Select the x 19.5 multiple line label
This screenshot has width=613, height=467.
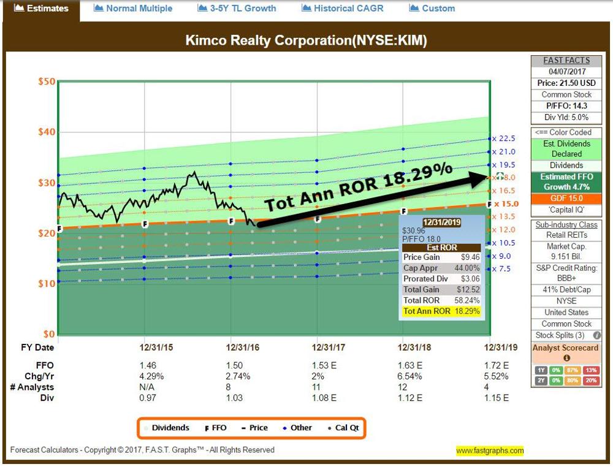click(504, 165)
